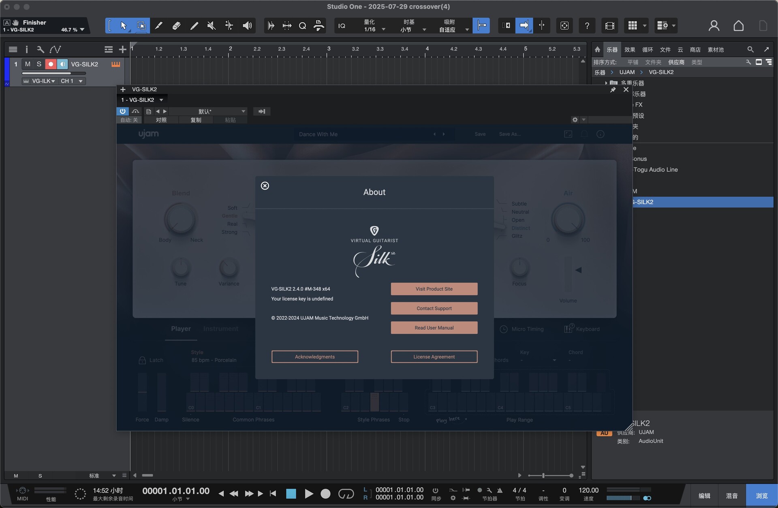This screenshot has height=508, width=778.
Task: Open plugin settings gear icon
Action: (575, 120)
